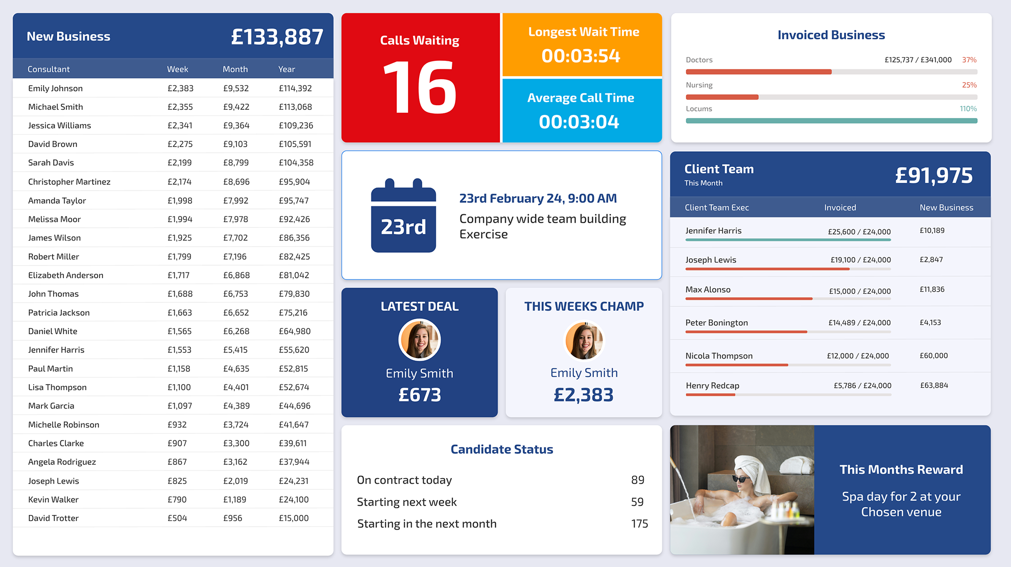
Task: Open Emily Smith's photo in This Weeks Champ
Action: [584, 340]
